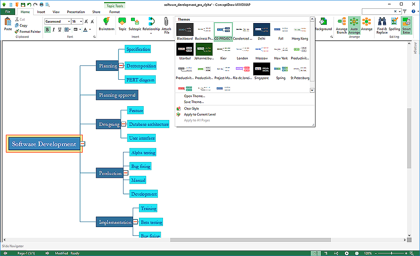The image size is (420, 256).
Task: Toggle italic formatting
Action: click(x=53, y=29)
